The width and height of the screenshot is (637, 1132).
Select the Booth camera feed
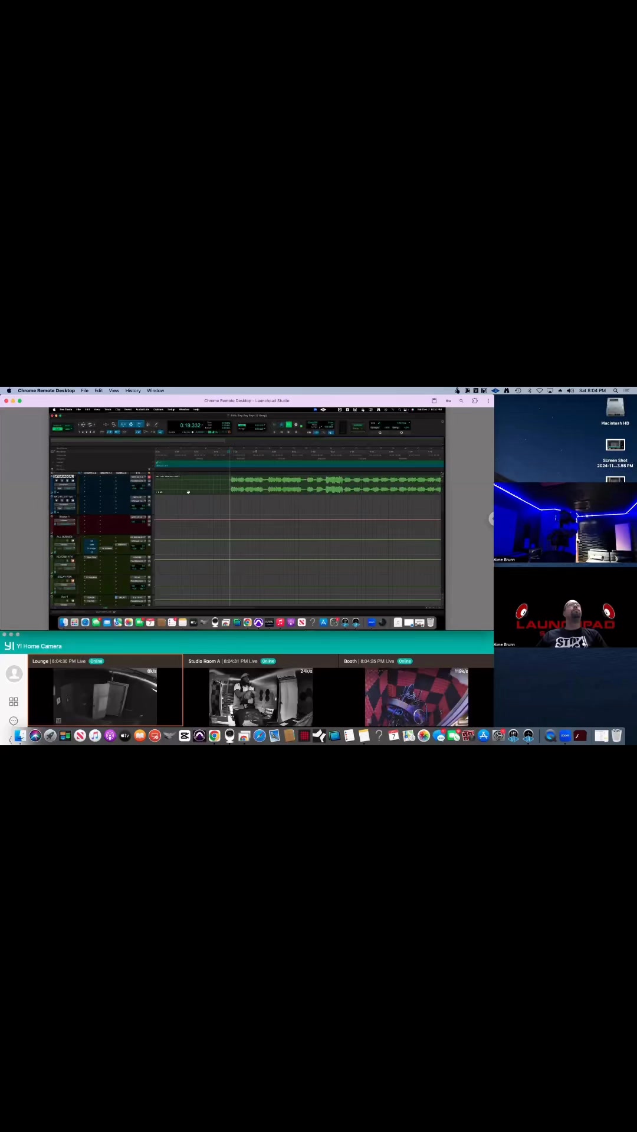[x=416, y=697]
